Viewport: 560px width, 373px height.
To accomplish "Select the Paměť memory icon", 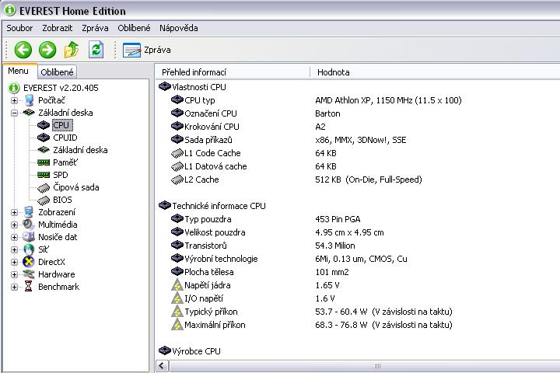I will pos(44,162).
